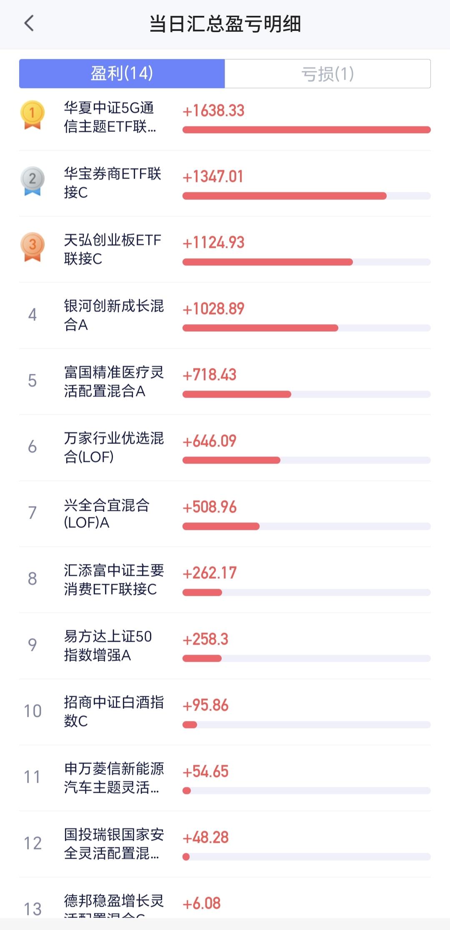This screenshot has width=450, height=930.
Task: Open 国投瑞银国家安全灵活配置 fund entry
Action: pos(113,844)
